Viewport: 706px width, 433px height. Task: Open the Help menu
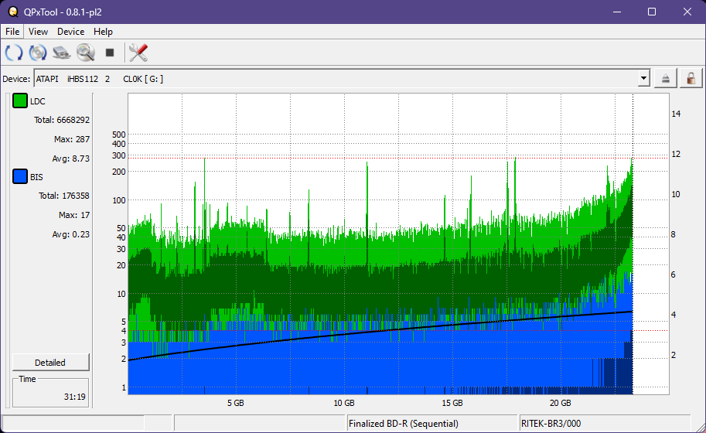click(103, 32)
